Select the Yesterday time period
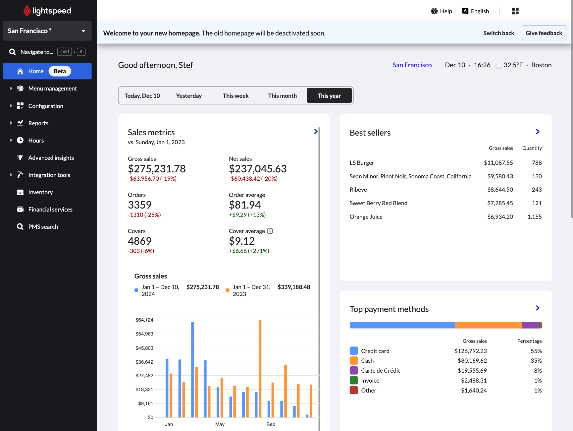The height and width of the screenshot is (431, 573). [189, 95]
